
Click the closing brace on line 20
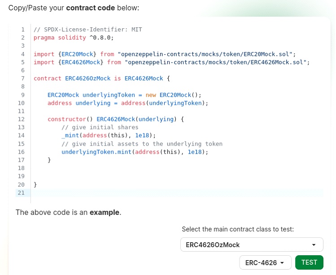coord(35,184)
